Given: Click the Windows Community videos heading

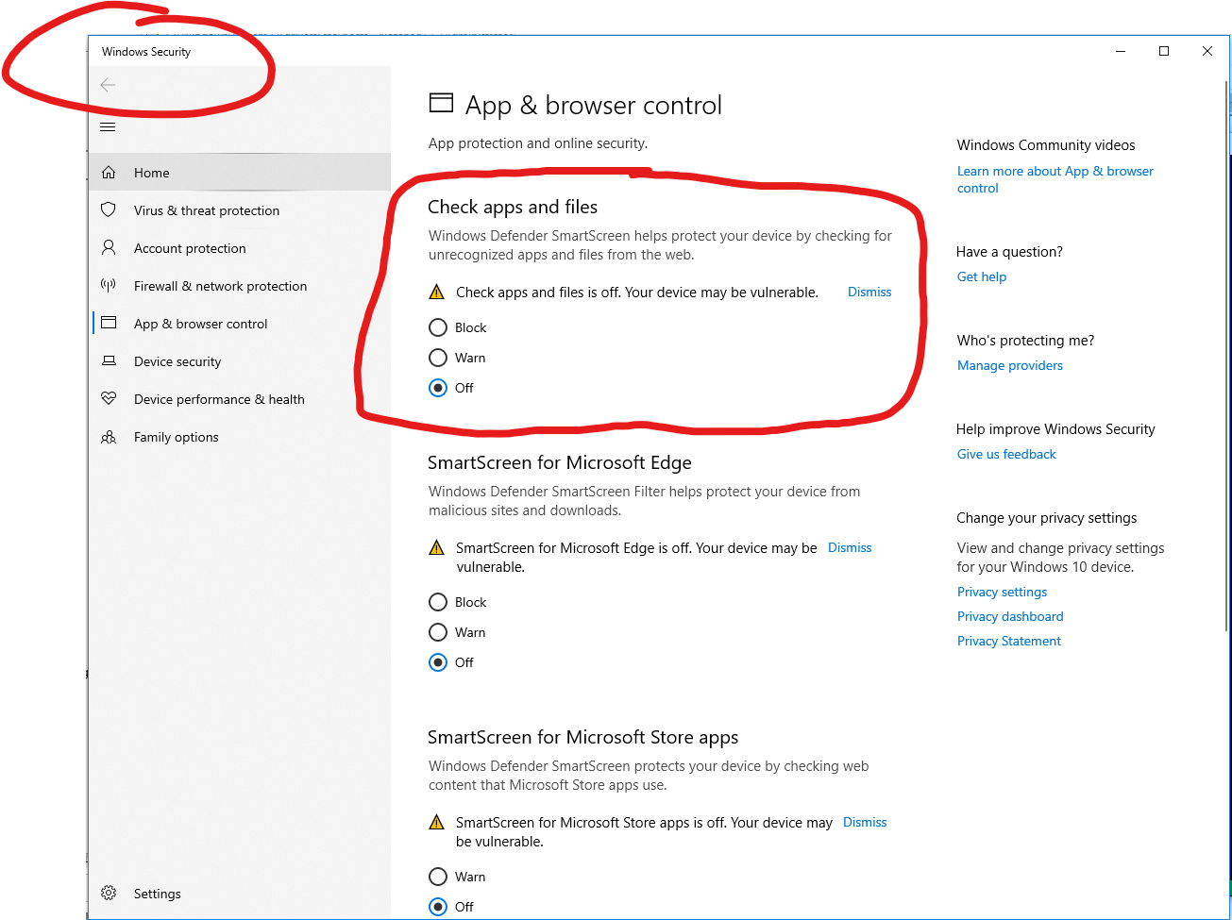Looking at the screenshot, I should pyautogui.click(x=1046, y=145).
